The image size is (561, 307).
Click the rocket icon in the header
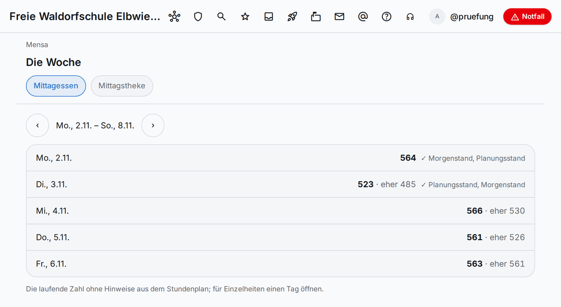click(292, 16)
